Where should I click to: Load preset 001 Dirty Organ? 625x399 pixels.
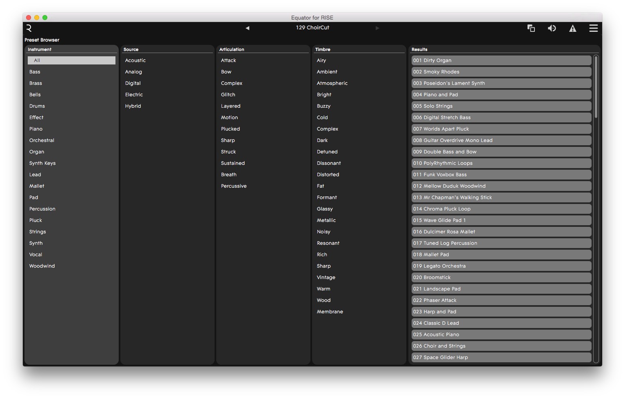(501, 60)
